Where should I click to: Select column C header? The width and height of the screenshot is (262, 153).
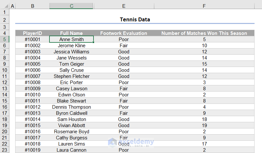[71, 6]
